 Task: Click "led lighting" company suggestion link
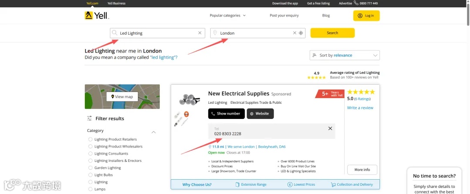tap(163, 57)
